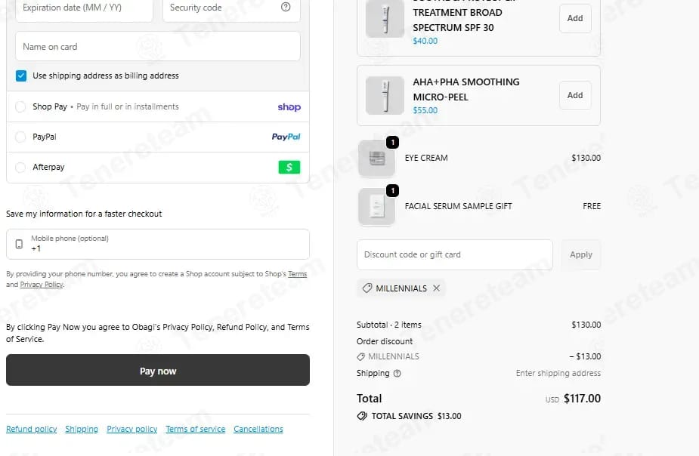Viewport: 699px width, 456px height.
Task: Apply the discount code
Action: tap(581, 254)
